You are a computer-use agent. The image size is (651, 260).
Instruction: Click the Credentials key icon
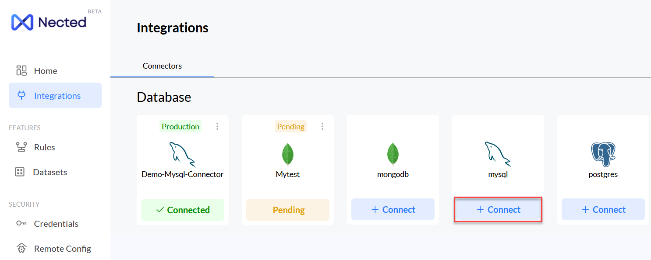[x=21, y=223]
